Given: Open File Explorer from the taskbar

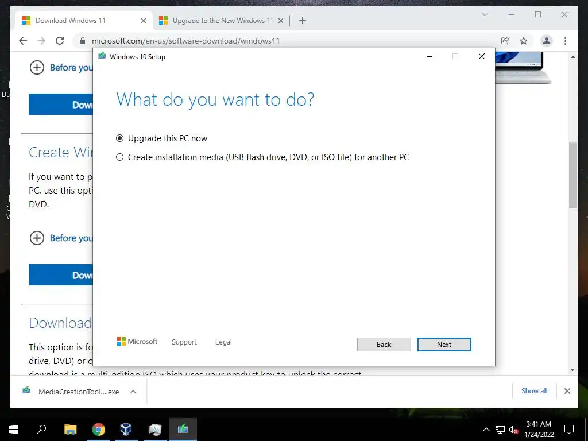Looking at the screenshot, I should click(x=71, y=430).
